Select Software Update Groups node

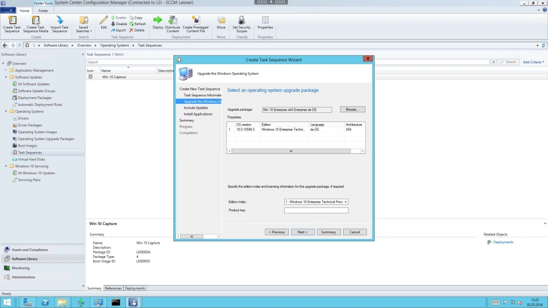point(36,91)
